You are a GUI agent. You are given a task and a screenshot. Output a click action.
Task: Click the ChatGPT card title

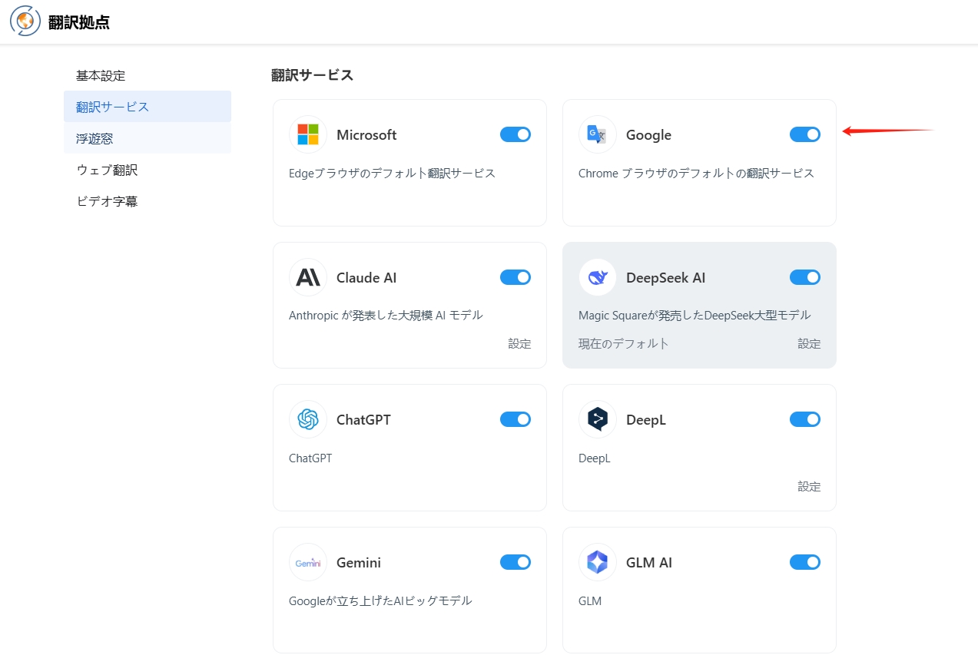pyautogui.click(x=363, y=420)
